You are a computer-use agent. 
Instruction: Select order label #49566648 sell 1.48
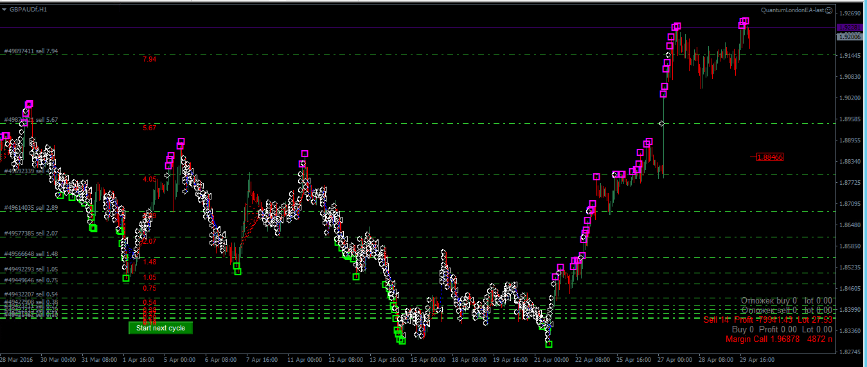tap(31, 254)
